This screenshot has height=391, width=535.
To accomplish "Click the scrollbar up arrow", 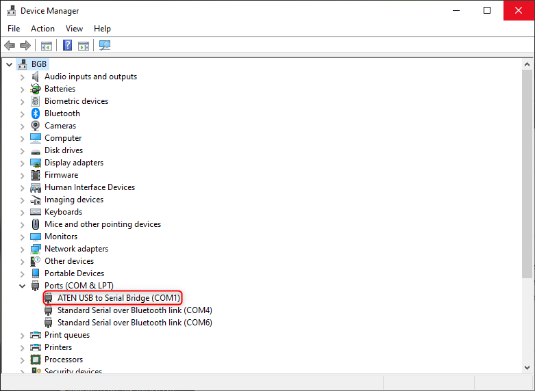I will [x=527, y=64].
